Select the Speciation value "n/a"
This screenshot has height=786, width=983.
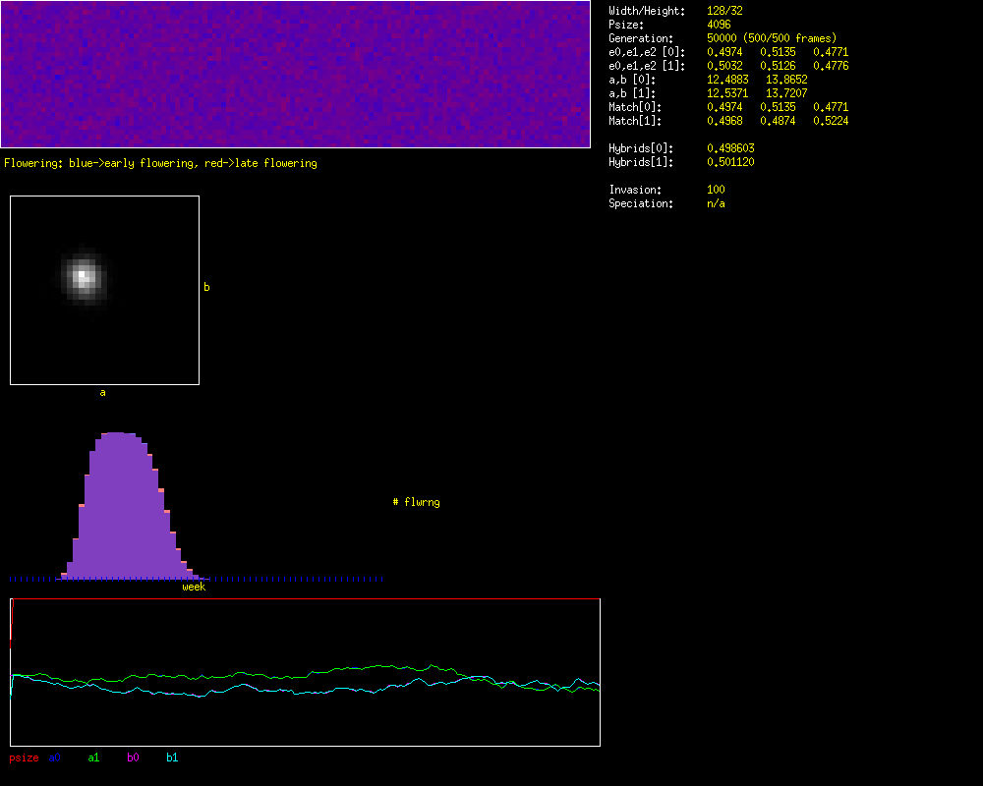point(716,204)
